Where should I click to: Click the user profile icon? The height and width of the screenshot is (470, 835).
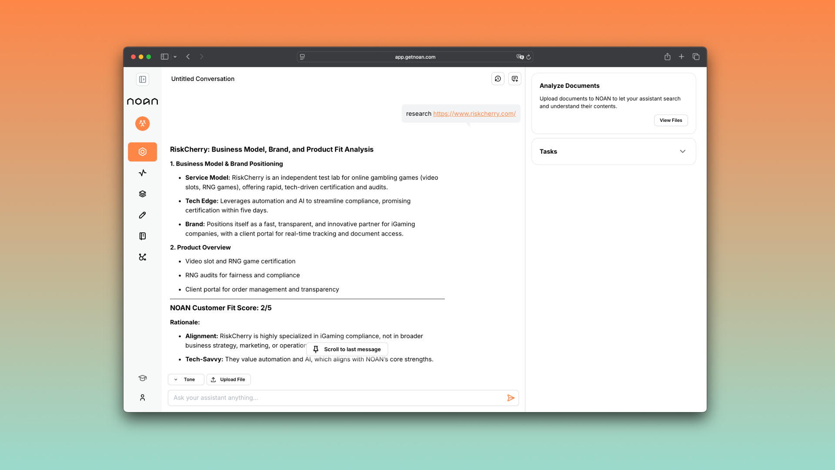(142, 398)
